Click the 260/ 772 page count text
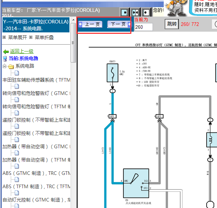The height and width of the screenshot is (208, 217). 190,24
